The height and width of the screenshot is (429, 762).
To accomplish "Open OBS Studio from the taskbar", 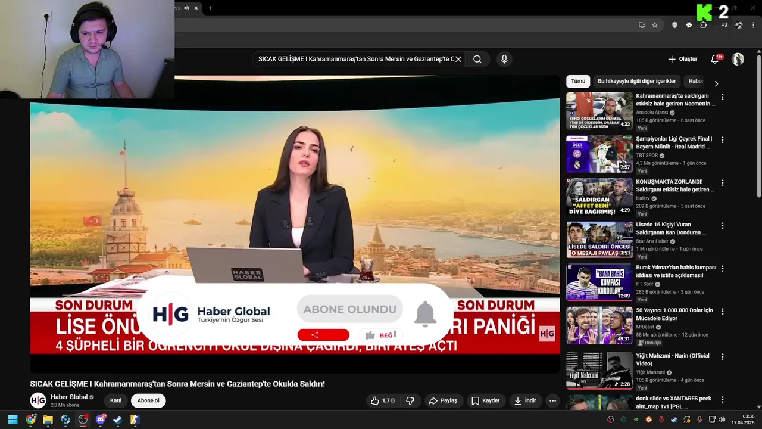I will pos(83,419).
